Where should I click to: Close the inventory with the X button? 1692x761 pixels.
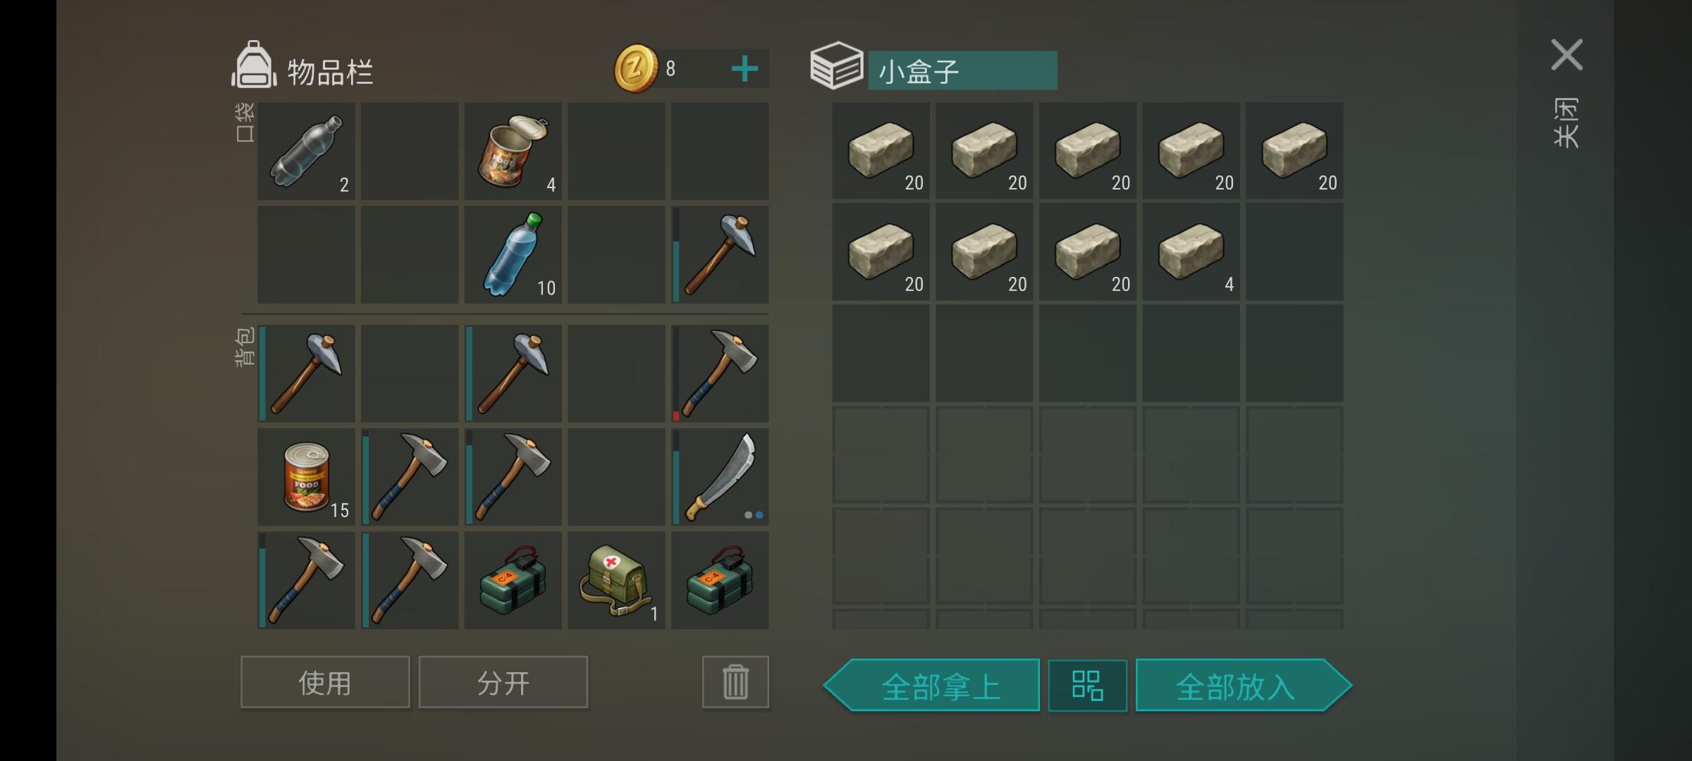(1567, 55)
